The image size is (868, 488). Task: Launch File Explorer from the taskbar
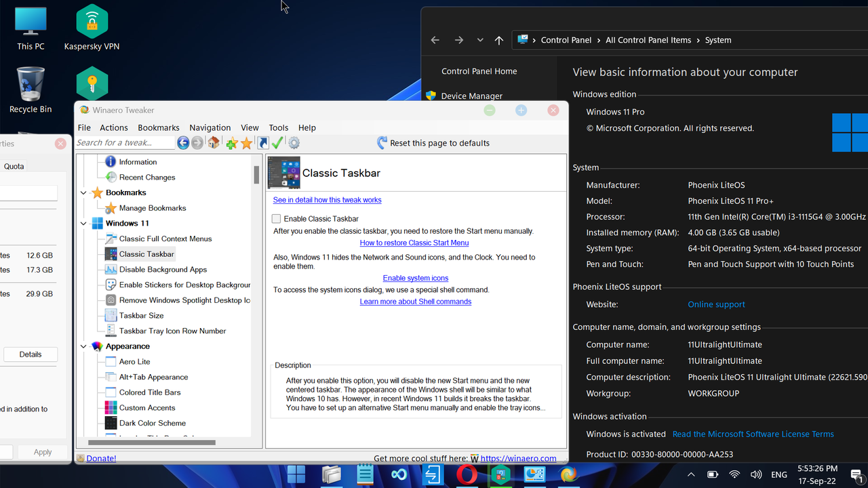tap(331, 474)
